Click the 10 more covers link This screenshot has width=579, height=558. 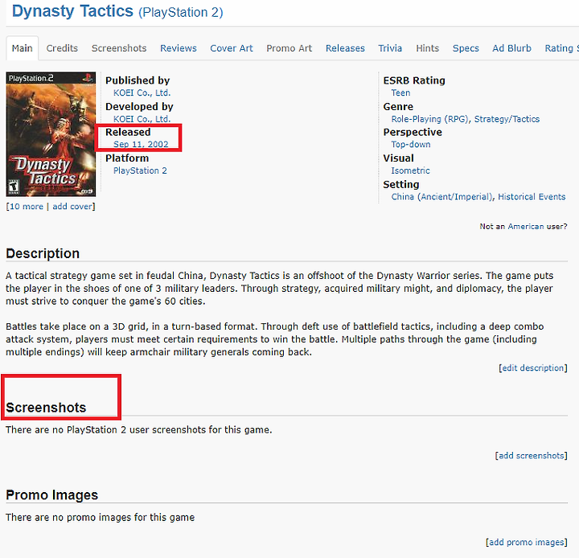click(26, 207)
